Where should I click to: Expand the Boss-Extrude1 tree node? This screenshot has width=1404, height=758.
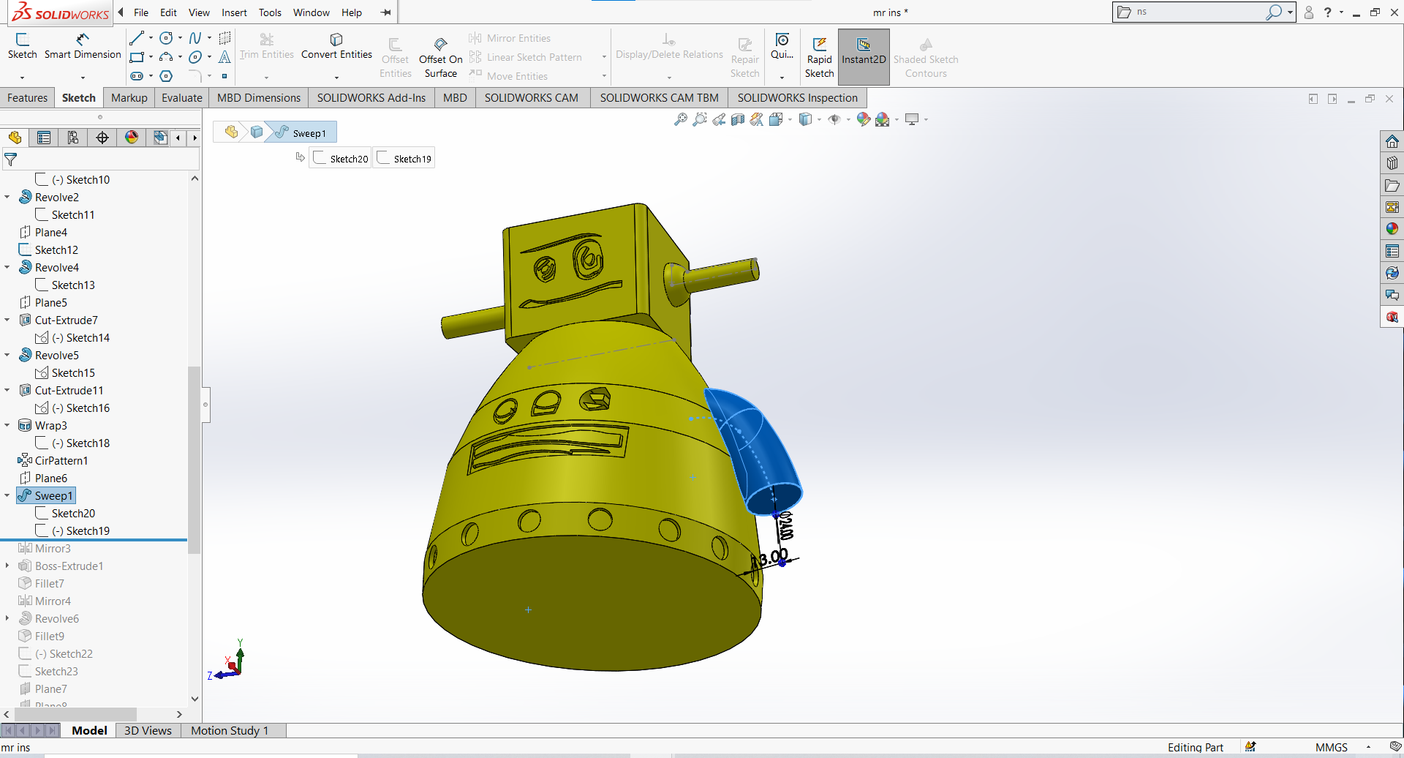pos(7,566)
